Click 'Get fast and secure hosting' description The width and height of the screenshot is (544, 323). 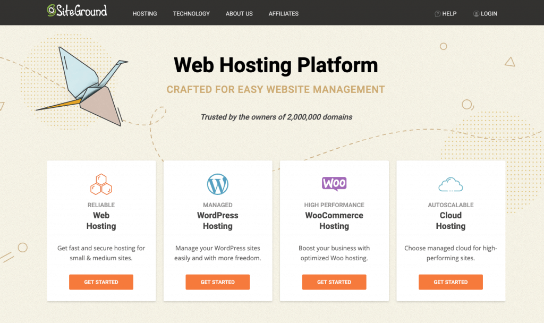(x=101, y=253)
